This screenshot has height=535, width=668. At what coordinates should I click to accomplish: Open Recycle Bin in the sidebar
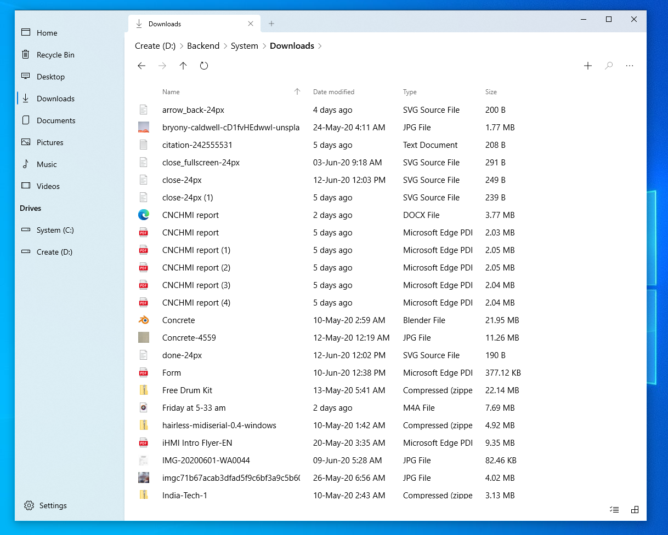tap(70, 55)
